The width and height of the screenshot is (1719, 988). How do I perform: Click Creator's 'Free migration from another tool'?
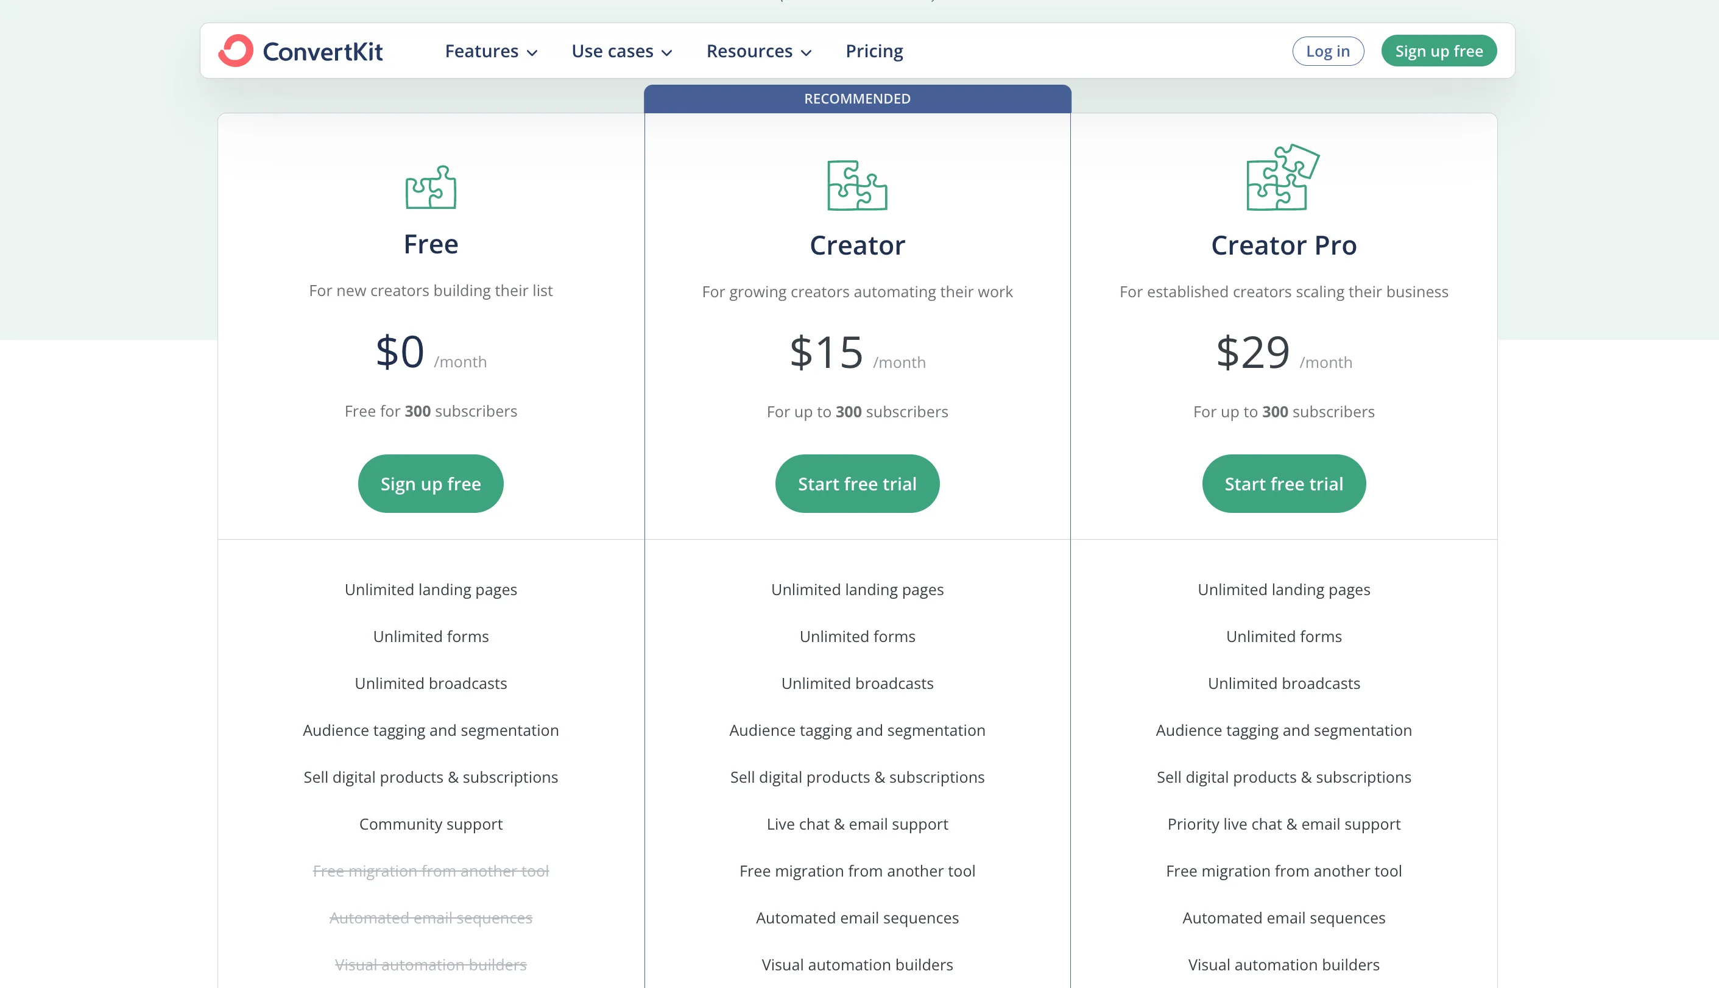(x=857, y=871)
